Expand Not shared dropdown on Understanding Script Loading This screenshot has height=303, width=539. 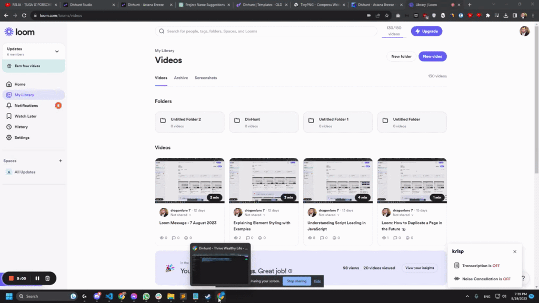coord(329,215)
